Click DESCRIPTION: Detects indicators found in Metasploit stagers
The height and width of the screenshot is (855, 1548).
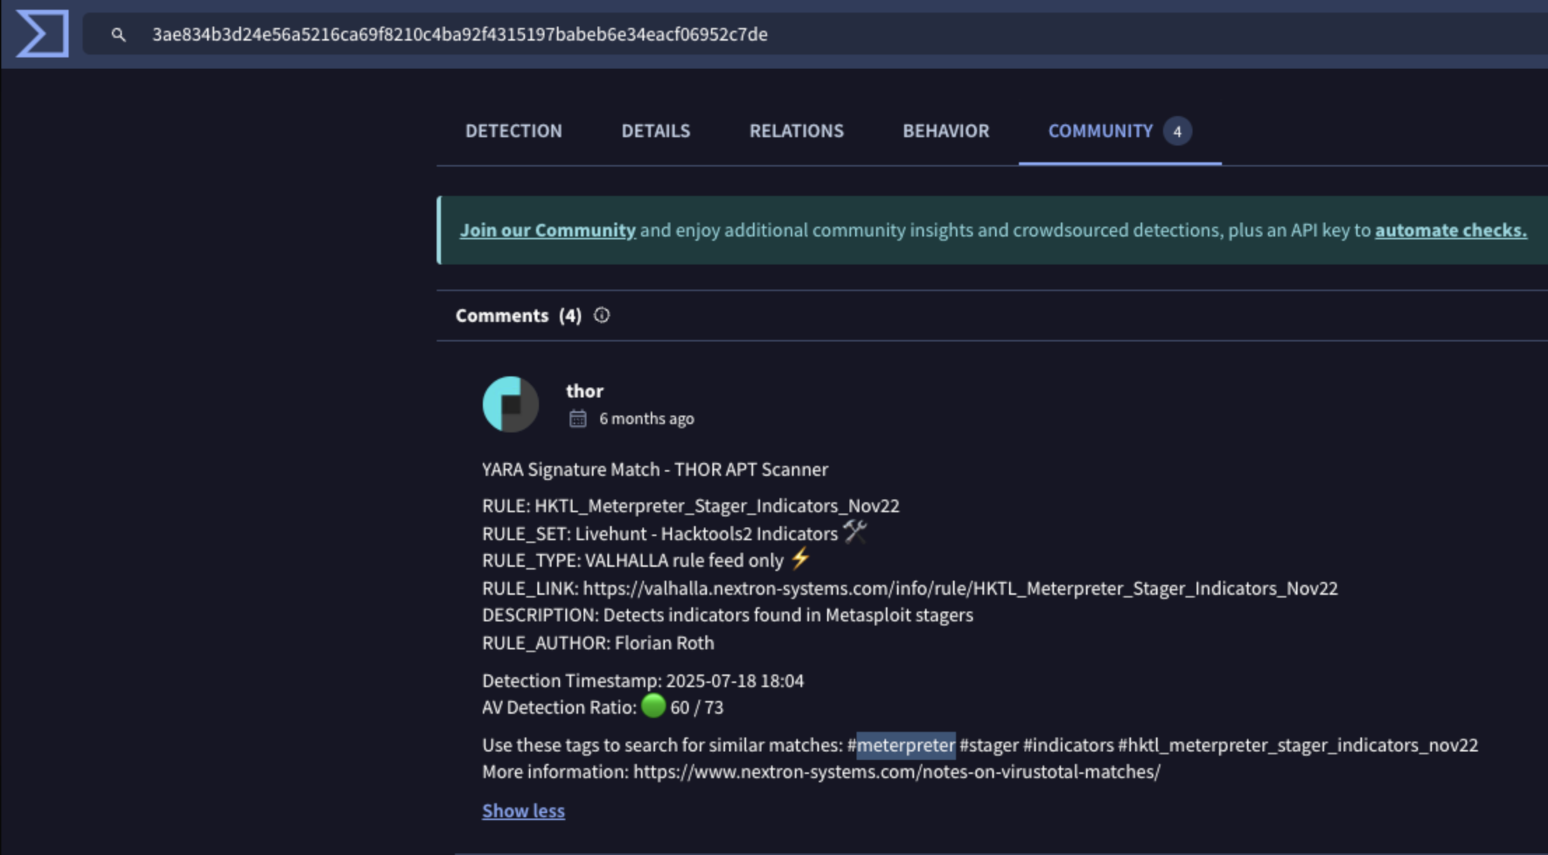(x=728, y=615)
